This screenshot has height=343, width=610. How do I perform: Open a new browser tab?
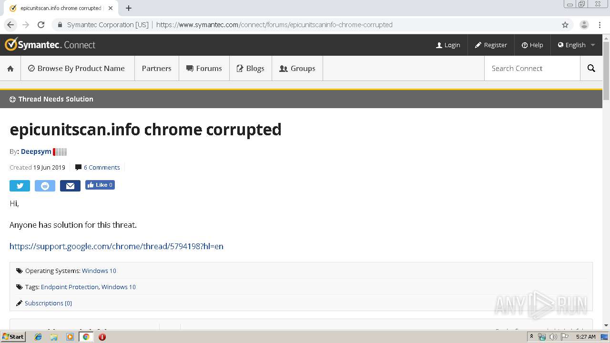(129, 8)
